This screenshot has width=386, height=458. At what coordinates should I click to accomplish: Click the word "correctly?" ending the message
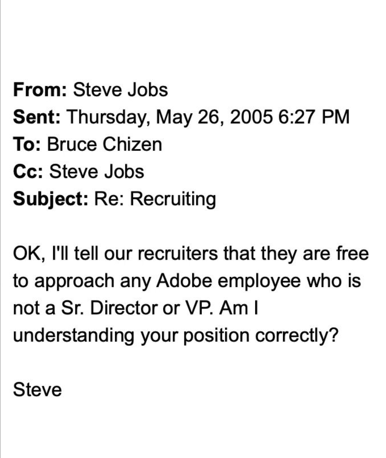[297, 335]
